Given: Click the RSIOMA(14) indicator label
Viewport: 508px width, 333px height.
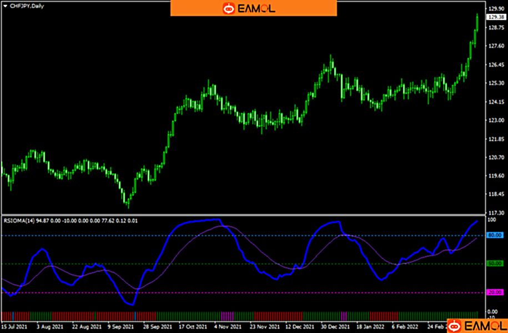Looking at the screenshot, I should tap(19, 221).
